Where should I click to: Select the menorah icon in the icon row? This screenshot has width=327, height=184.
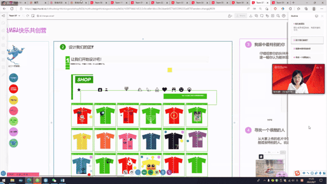click(126, 89)
